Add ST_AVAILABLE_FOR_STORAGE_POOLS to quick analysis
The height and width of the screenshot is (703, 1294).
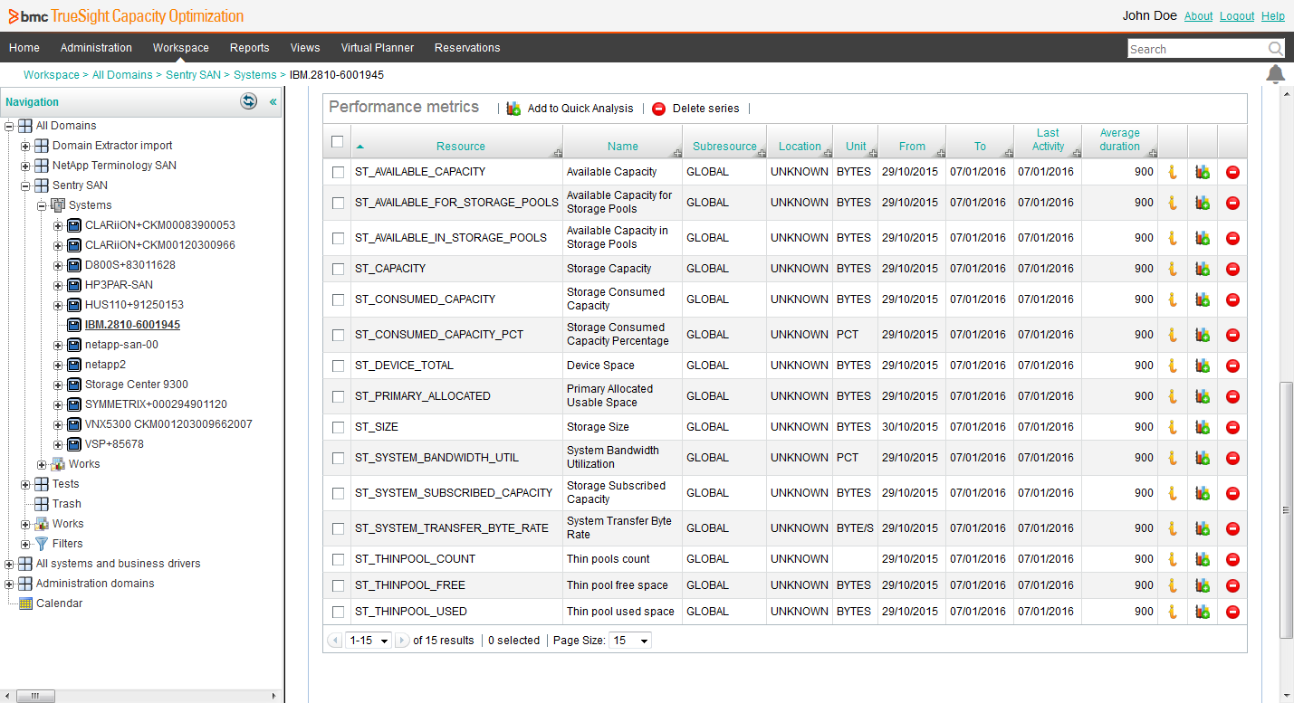click(1203, 203)
